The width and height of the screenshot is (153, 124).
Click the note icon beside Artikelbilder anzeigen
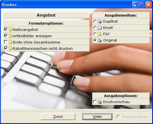tap(10, 36)
